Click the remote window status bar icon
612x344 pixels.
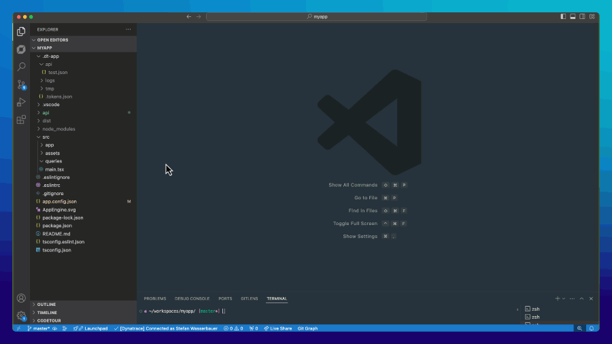[x=18, y=328]
